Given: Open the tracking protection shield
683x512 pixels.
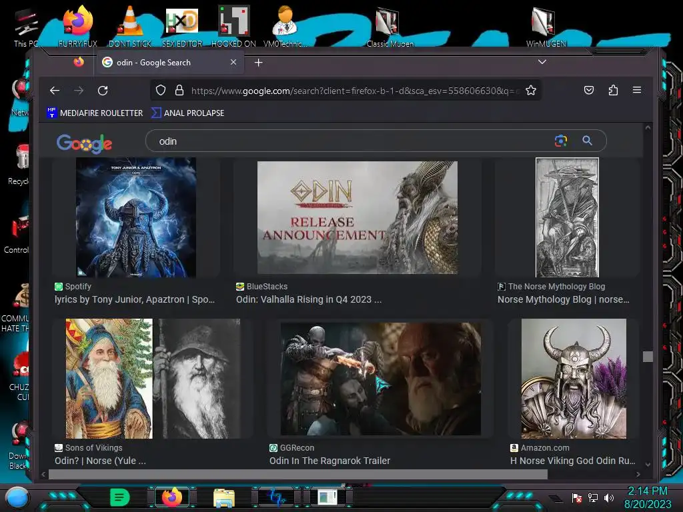Looking at the screenshot, I should (x=161, y=90).
